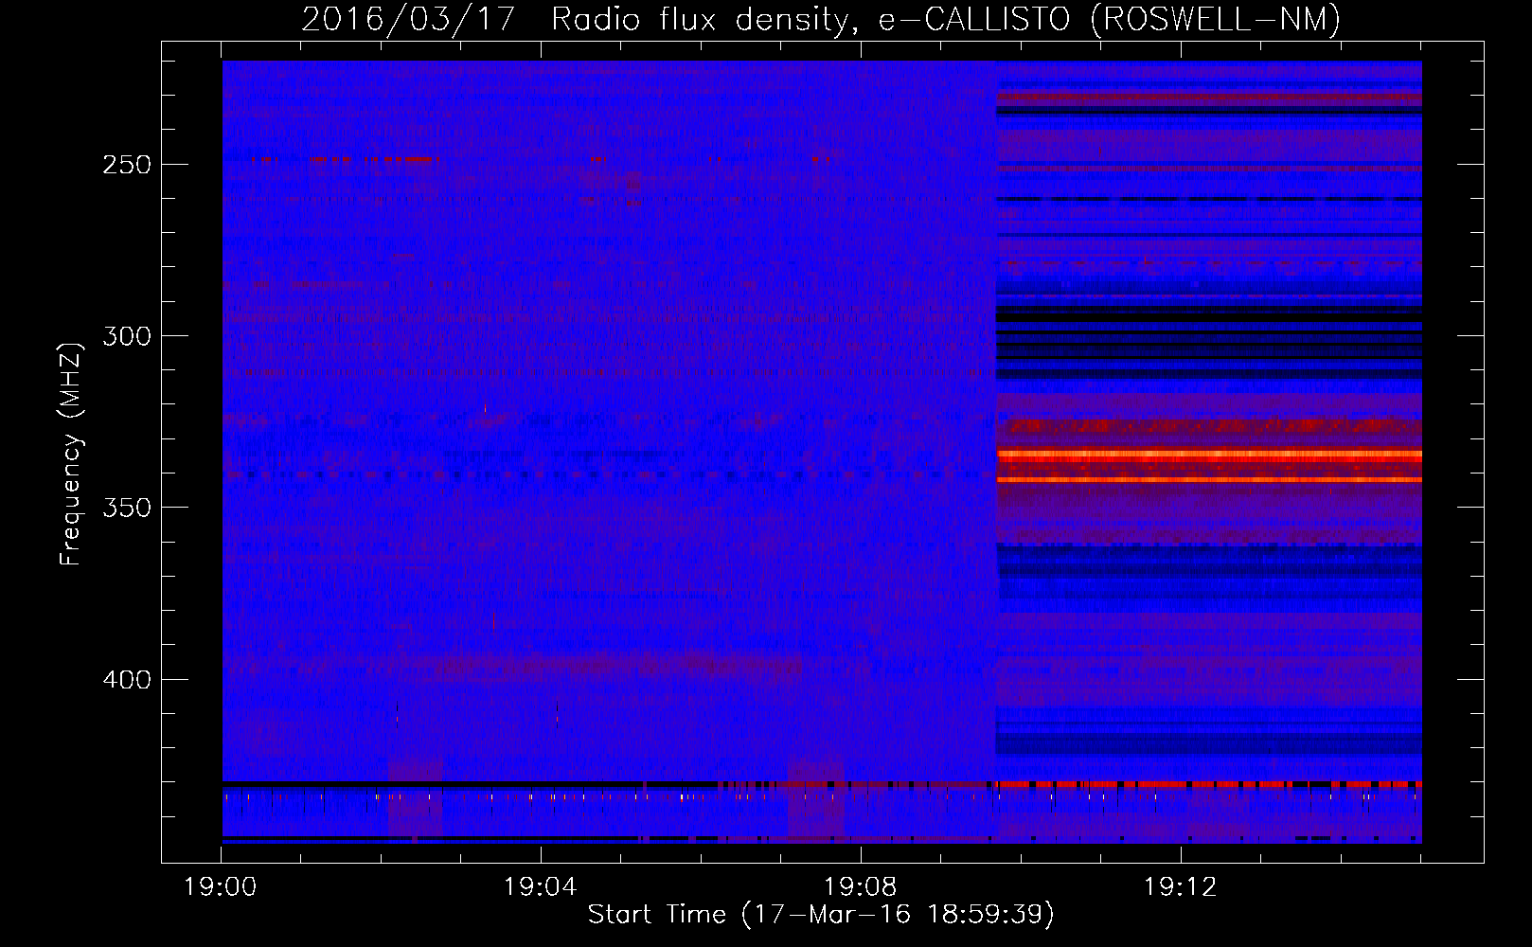Click the 'Frequency (MHZ)' axis label
Image resolution: width=1532 pixels, height=947 pixels.
click(x=71, y=454)
